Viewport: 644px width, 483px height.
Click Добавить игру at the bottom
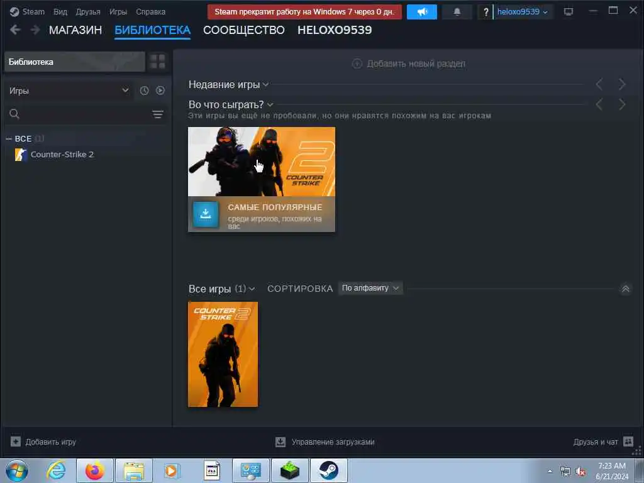tap(43, 442)
